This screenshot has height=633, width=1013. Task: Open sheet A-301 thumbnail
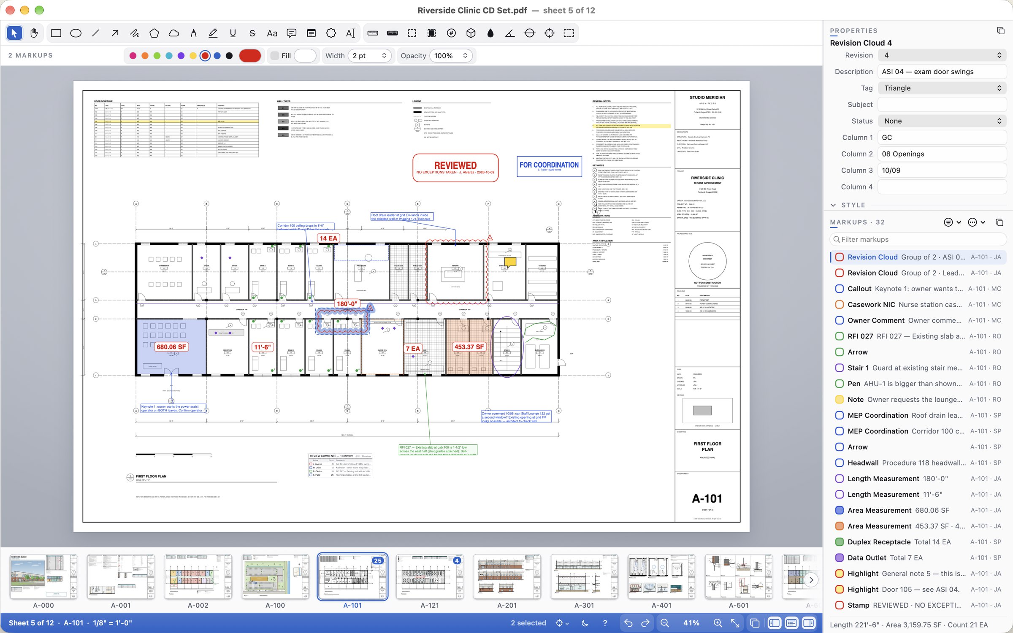tap(584, 576)
